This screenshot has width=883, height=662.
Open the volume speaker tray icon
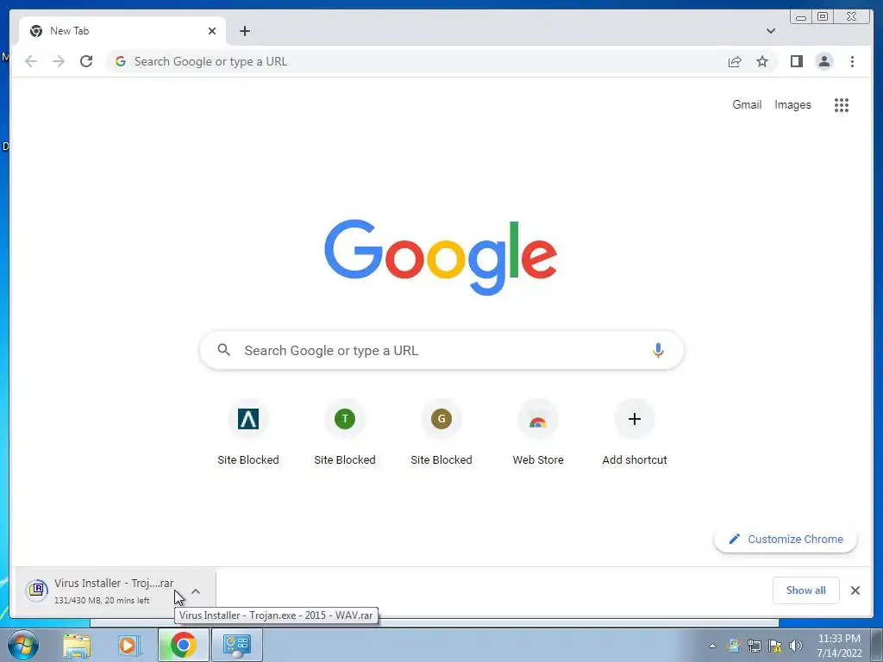point(796,646)
